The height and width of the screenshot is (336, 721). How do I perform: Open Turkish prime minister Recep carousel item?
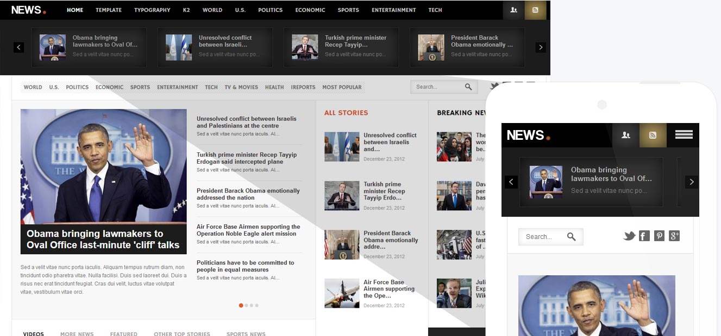[341, 47]
